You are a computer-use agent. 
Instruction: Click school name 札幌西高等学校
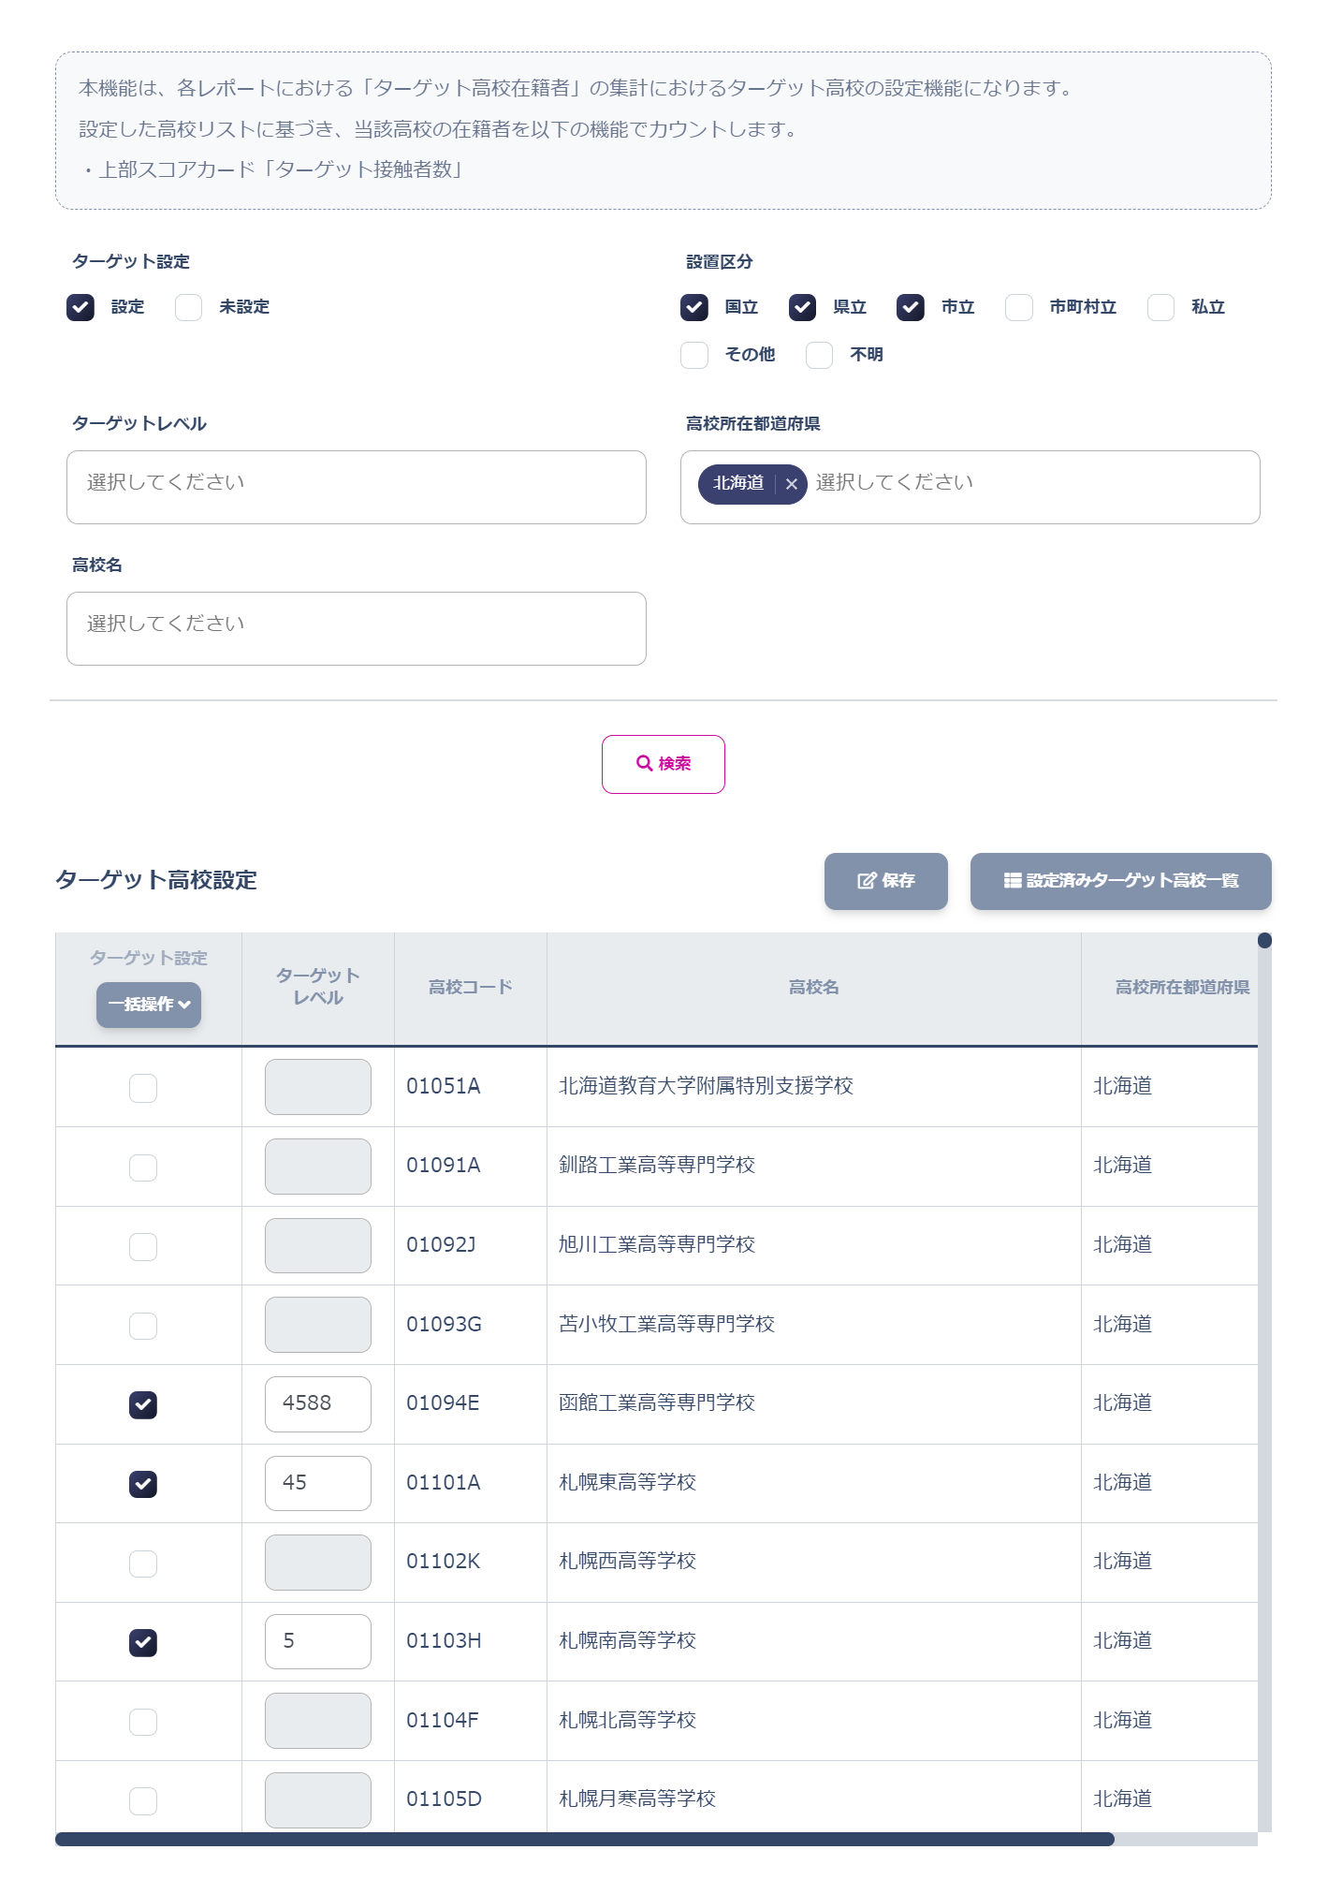pos(627,1561)
